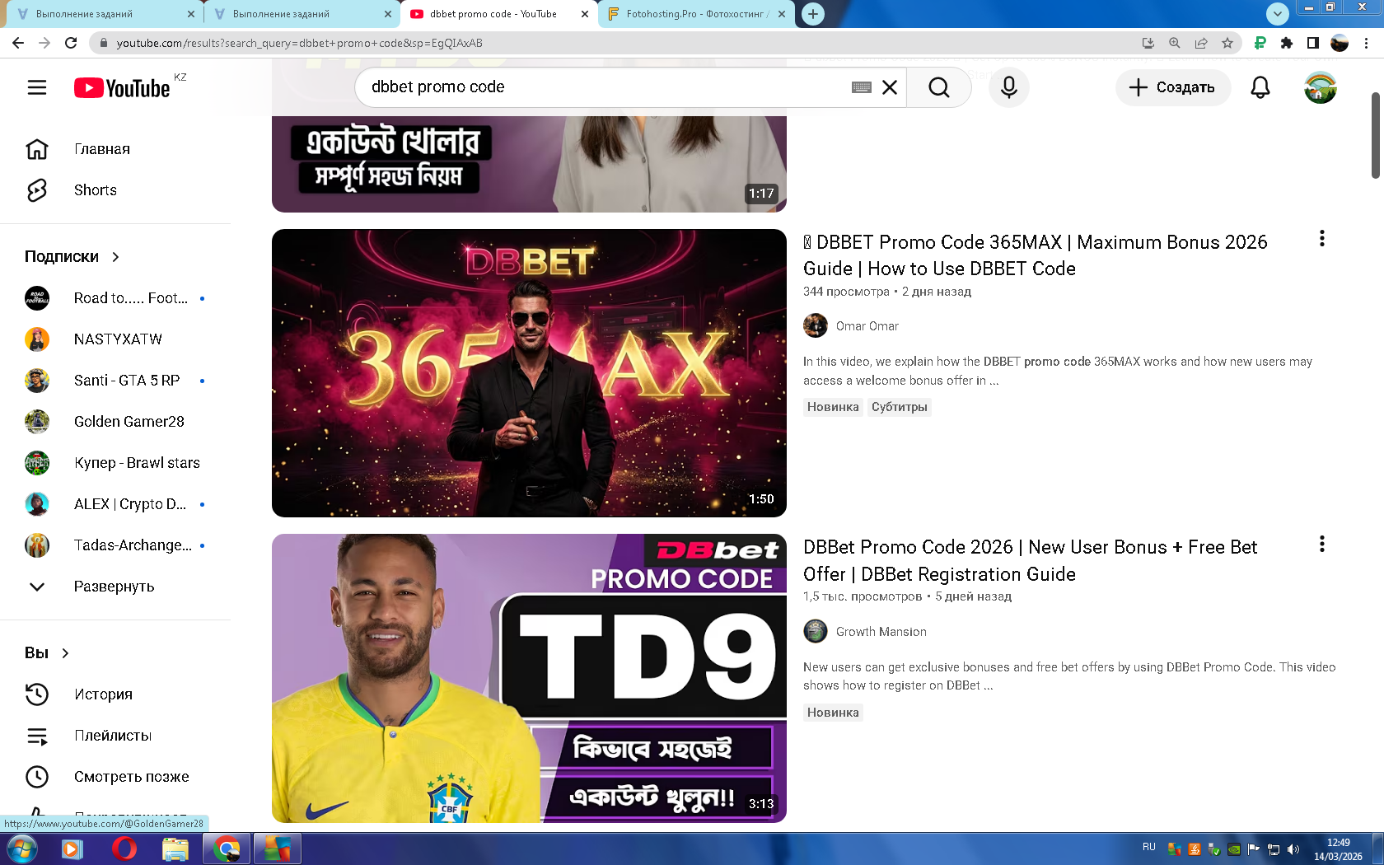Viewport: 1384px width, 865px height.
Task: Expand the subscriptions list with Развернуть
Action: pyautogui.click(x=115, y=587)
